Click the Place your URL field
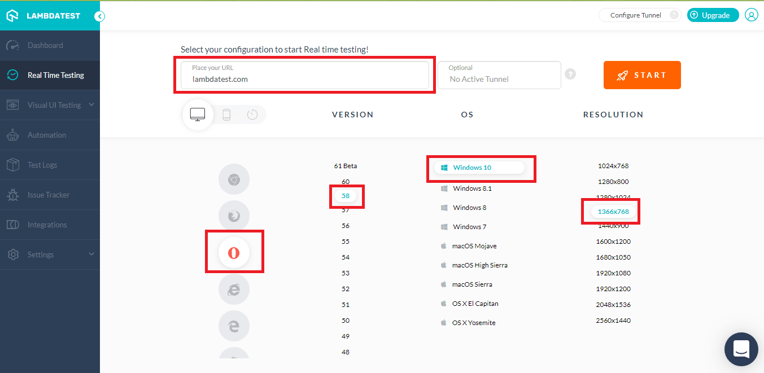 pos(305,75)
